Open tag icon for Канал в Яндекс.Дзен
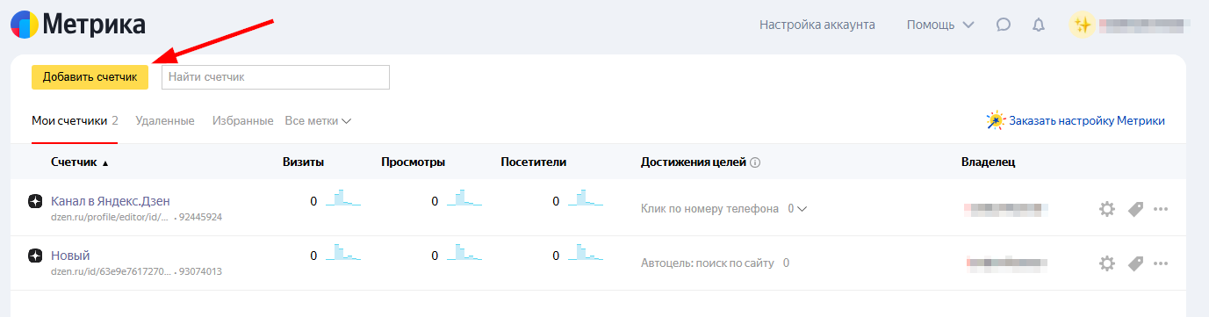1209x317 pixels. coord(1135,209)
